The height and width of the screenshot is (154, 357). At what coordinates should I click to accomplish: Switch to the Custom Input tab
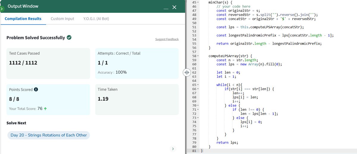pos(62,19)
